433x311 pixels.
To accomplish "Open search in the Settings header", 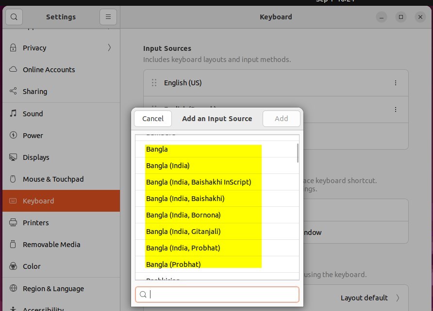I will click(14, 16).
